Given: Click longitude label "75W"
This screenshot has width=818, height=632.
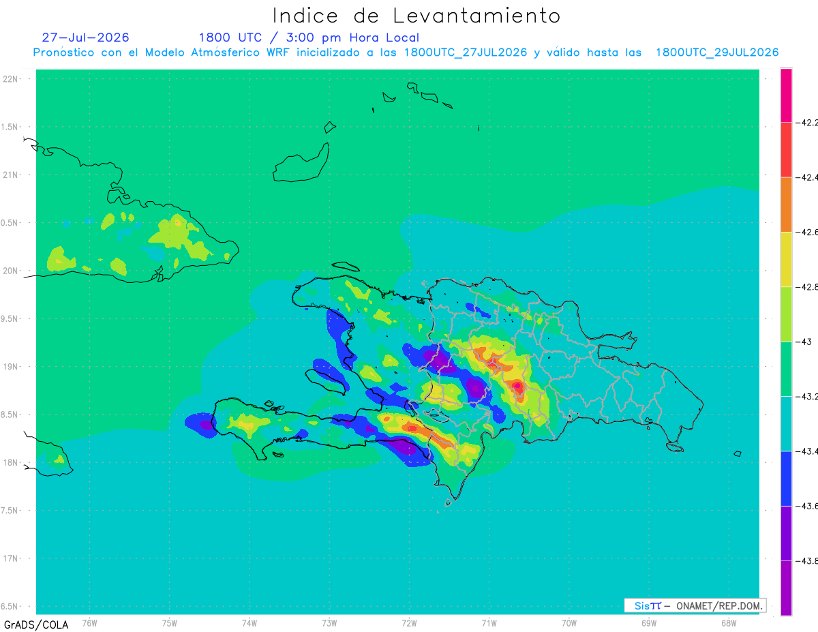Looking at the screenshot, I should 170,622.
